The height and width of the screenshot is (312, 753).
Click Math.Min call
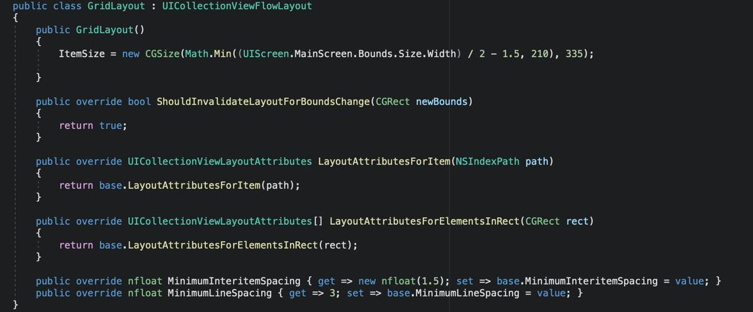tap(208, 54)
